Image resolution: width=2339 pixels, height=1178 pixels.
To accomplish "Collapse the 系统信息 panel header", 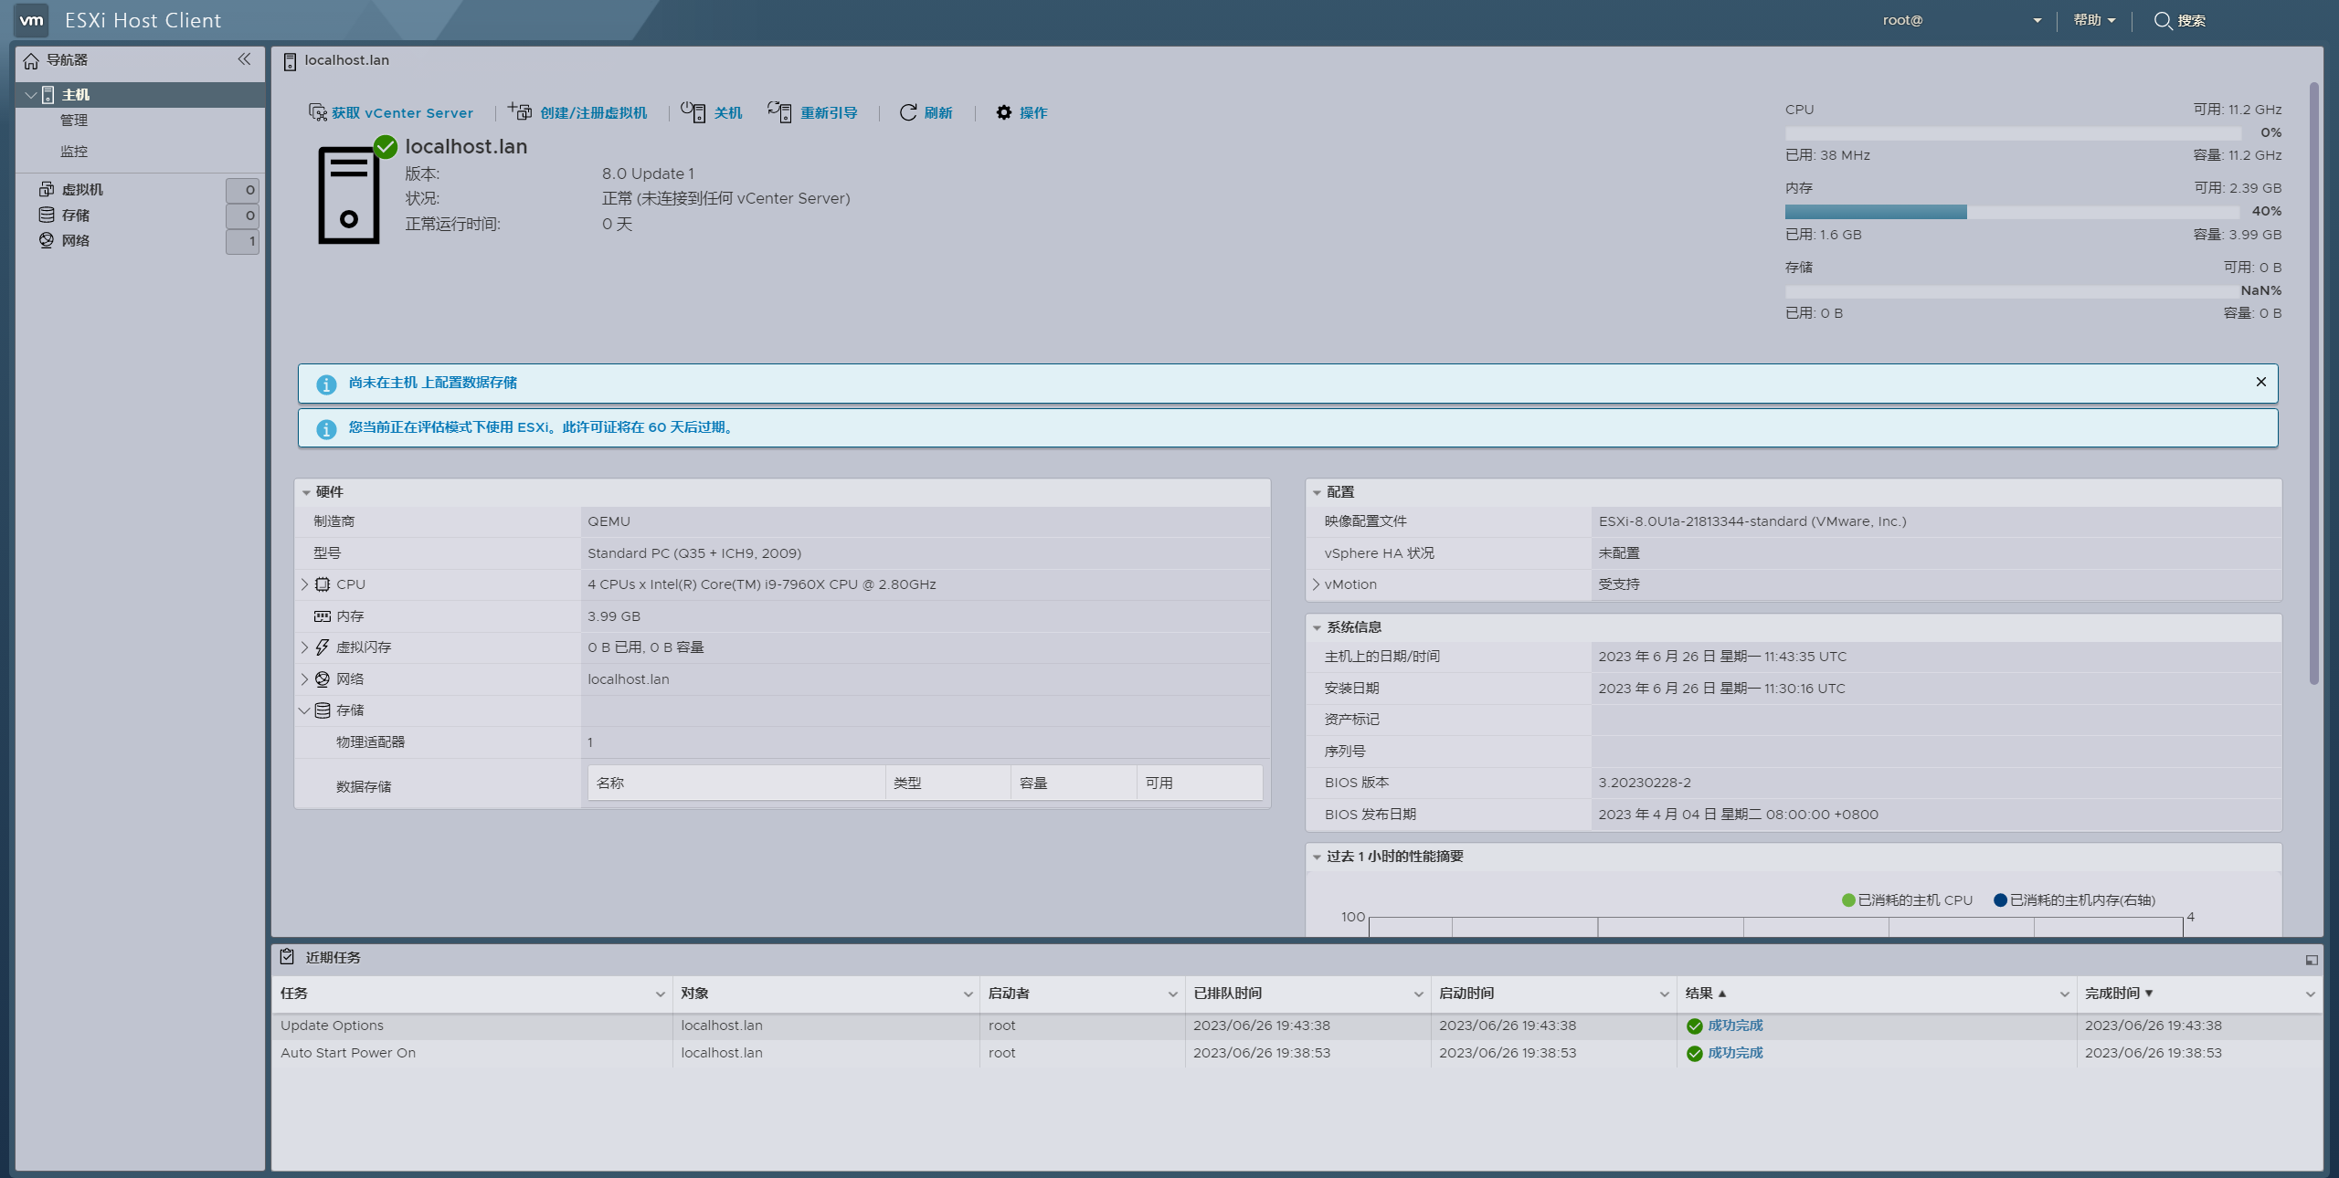I will (1317, 627).
